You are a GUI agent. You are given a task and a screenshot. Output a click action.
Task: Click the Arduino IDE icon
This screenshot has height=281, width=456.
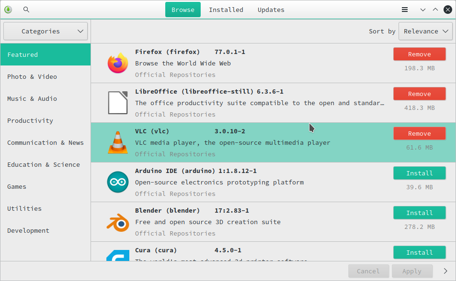[118, 182]
